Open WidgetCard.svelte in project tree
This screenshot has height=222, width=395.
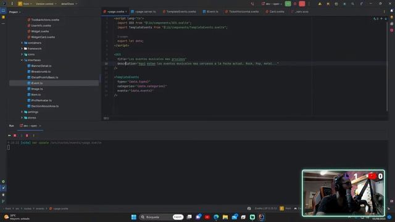coord(43,37)
